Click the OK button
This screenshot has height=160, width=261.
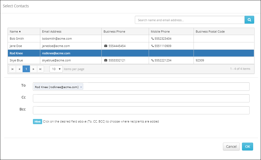(x=247, y=146)
